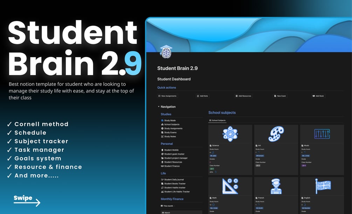Open Student goals tracker page
Image resolution: width=352 pixels, height=214 pixels.
(174, 154)
